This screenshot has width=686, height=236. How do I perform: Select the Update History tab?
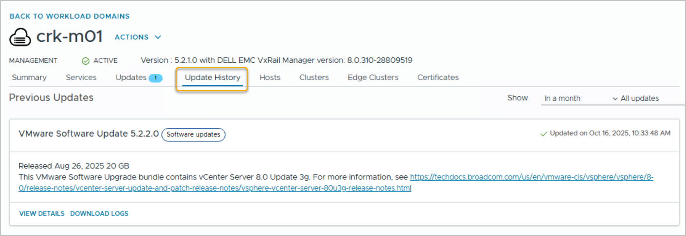(x=212, y=77)
